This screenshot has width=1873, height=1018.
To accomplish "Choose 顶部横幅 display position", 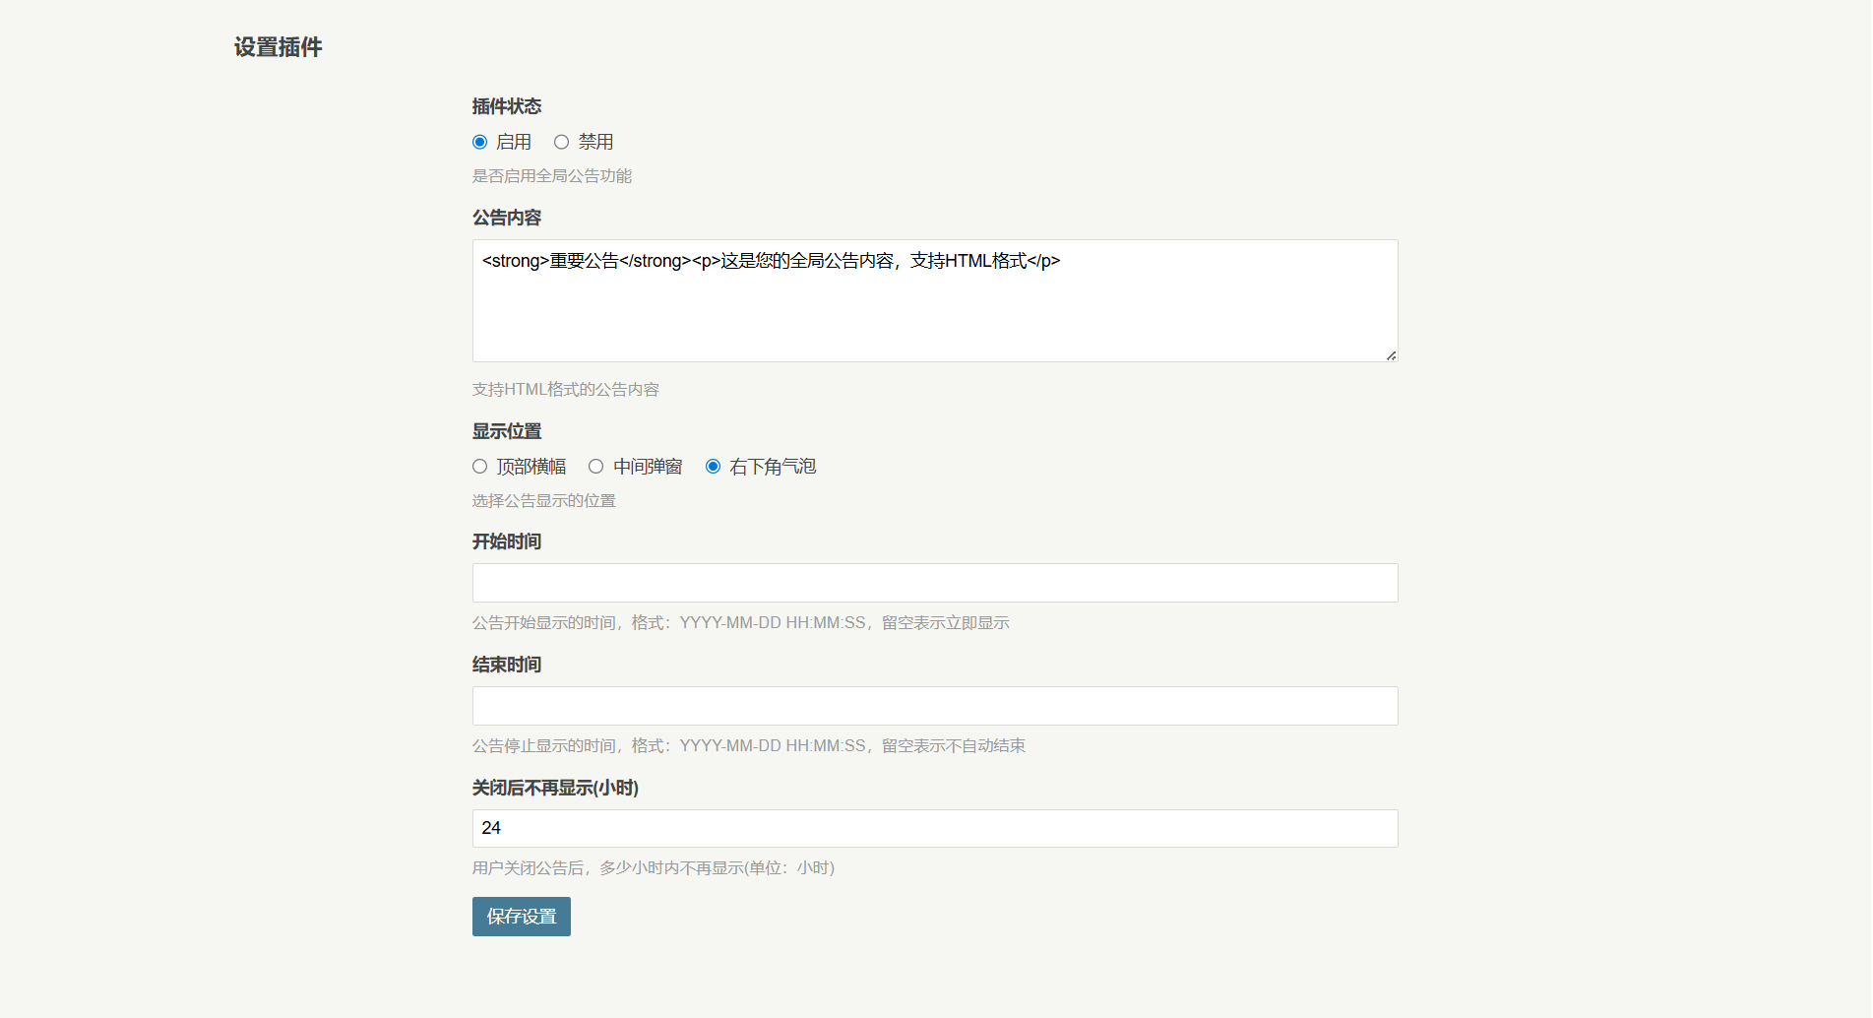I will (479, 467).
